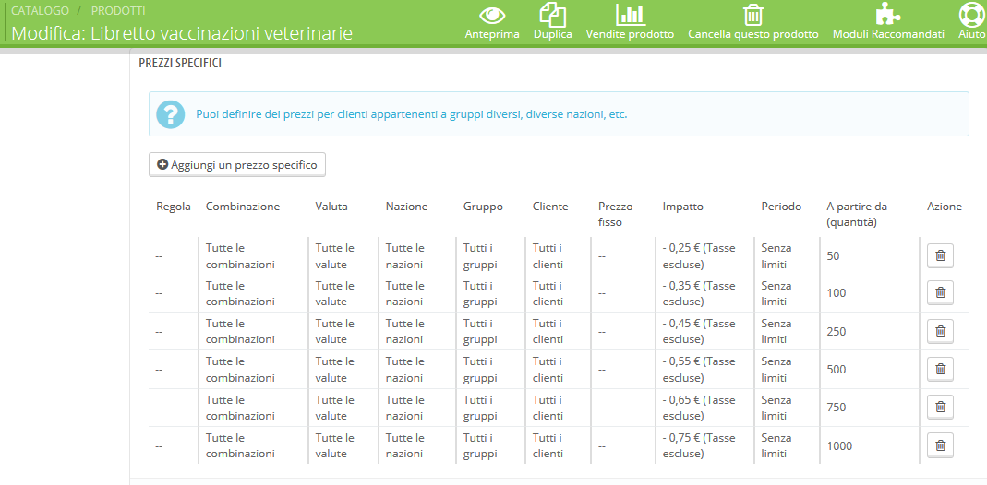987x485 pixels.
Task: Click the Impatto column header
Action: tap(683, 206)
